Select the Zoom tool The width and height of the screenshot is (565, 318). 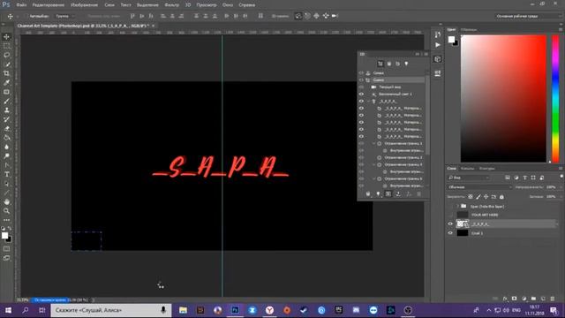pyautogui.click(x=6, y=211)
